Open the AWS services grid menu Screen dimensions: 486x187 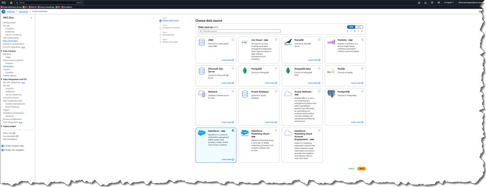pos(11,2)
